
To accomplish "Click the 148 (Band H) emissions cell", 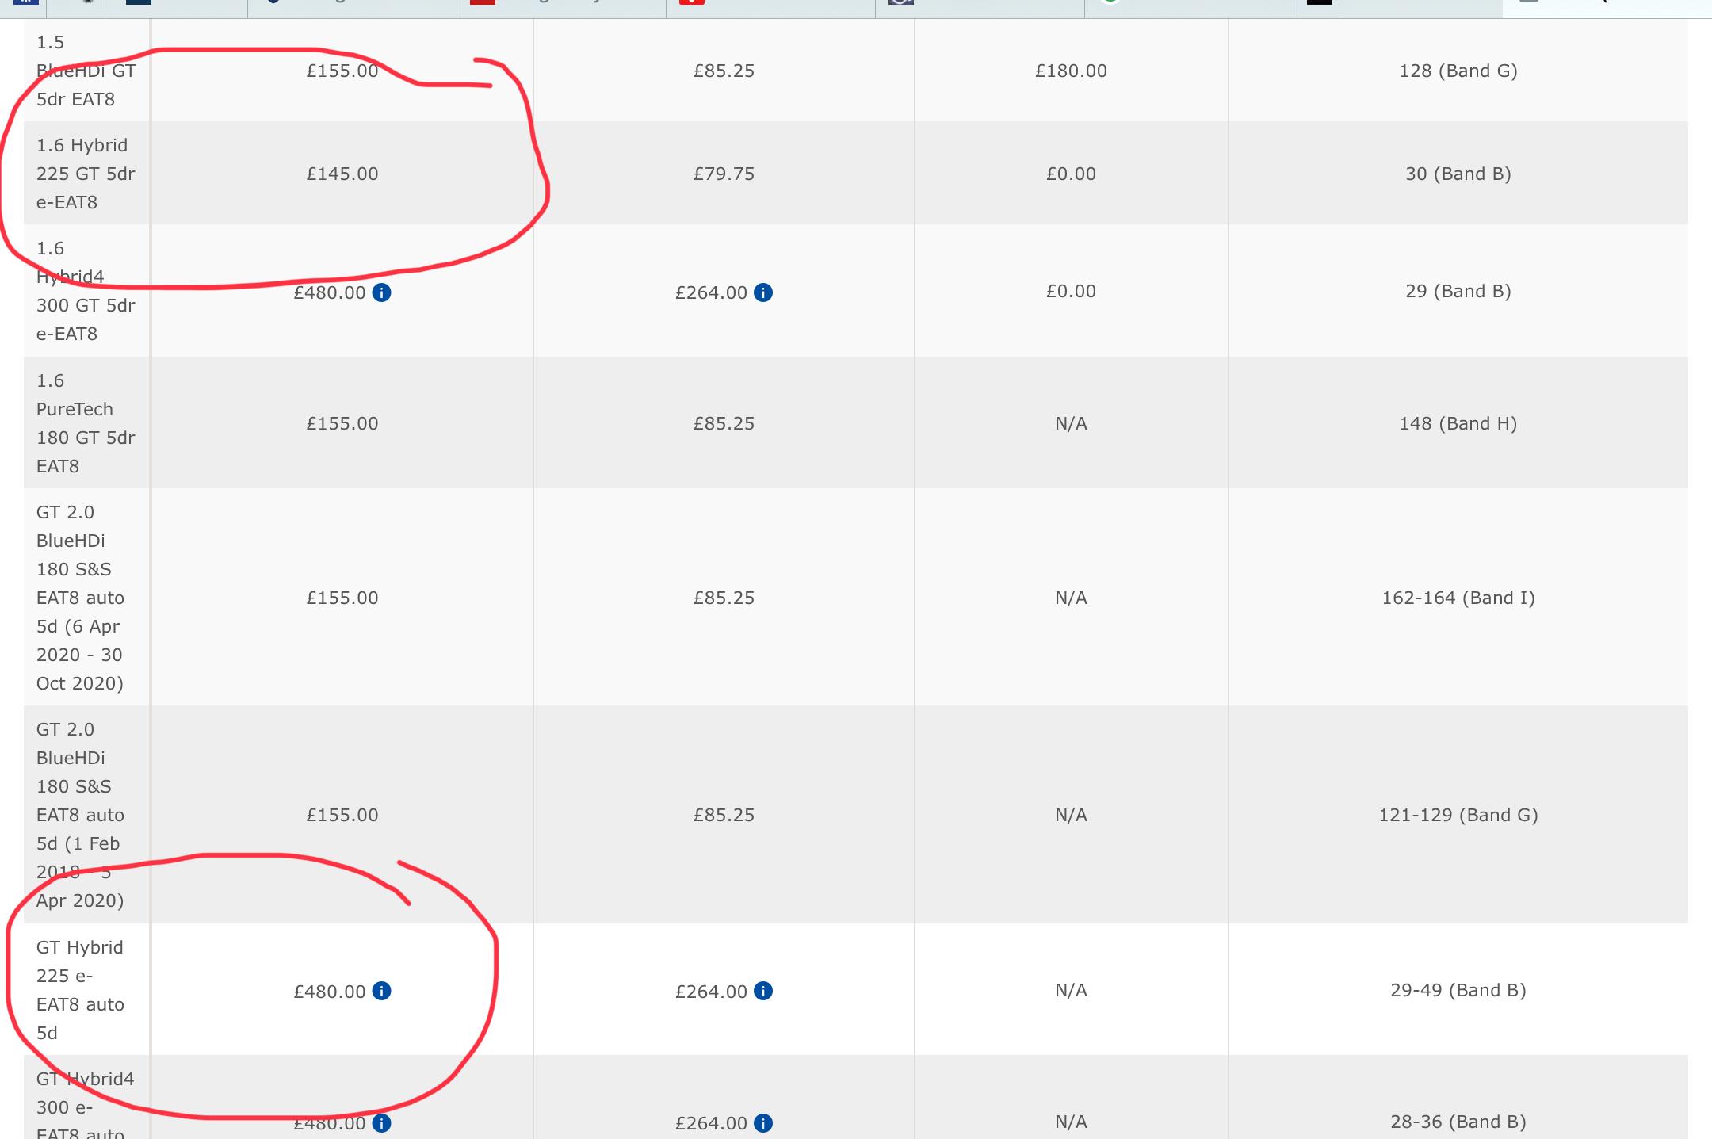I will [1458, 423].
